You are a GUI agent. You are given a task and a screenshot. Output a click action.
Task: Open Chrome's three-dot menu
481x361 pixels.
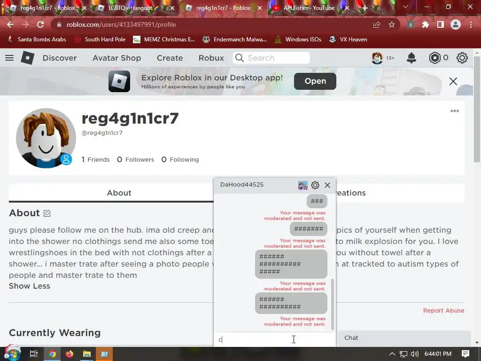coord(471,24)
